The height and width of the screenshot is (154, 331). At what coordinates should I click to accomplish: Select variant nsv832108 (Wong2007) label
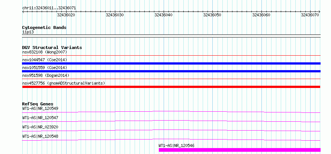(45, 52)
